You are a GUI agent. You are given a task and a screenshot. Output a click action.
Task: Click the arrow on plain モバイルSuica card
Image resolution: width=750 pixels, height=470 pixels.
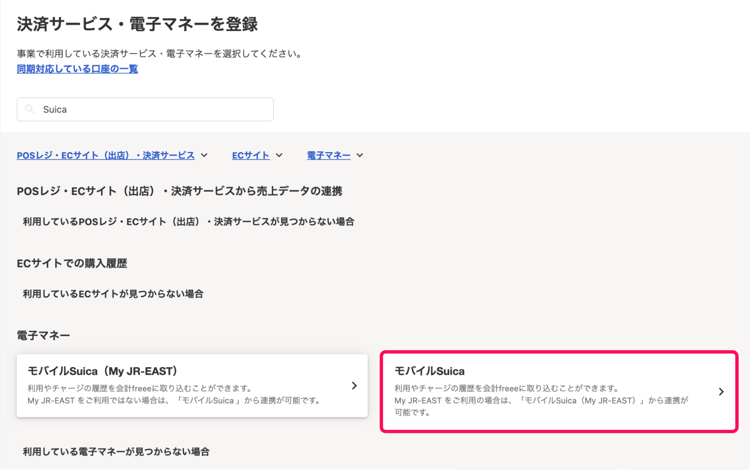click(721, 392)
